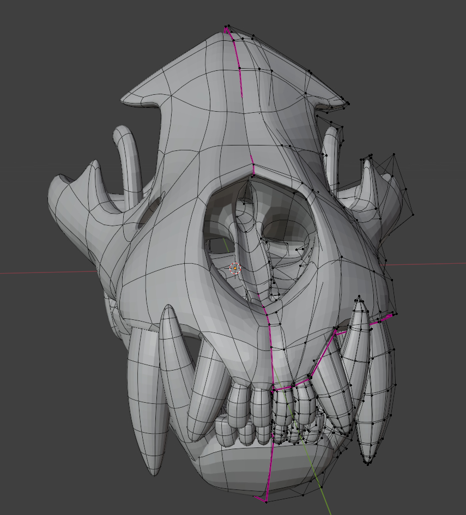This screenshot has height=515, width=466.
Task: Select the topmost vertex on the skull crest
Action: coord(226,26)
